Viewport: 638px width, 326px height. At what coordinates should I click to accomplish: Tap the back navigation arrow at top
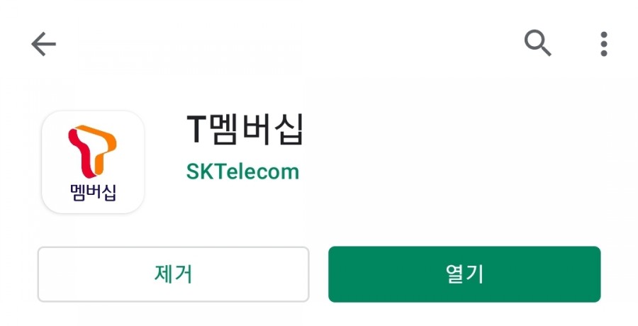coord(43,44)
